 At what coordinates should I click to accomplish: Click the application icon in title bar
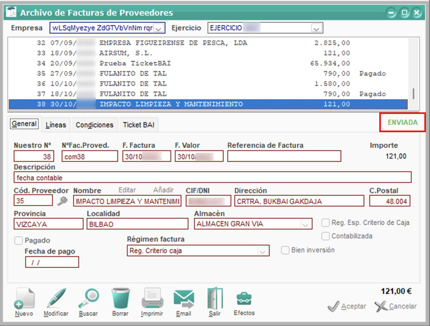(x=11, y=13)
